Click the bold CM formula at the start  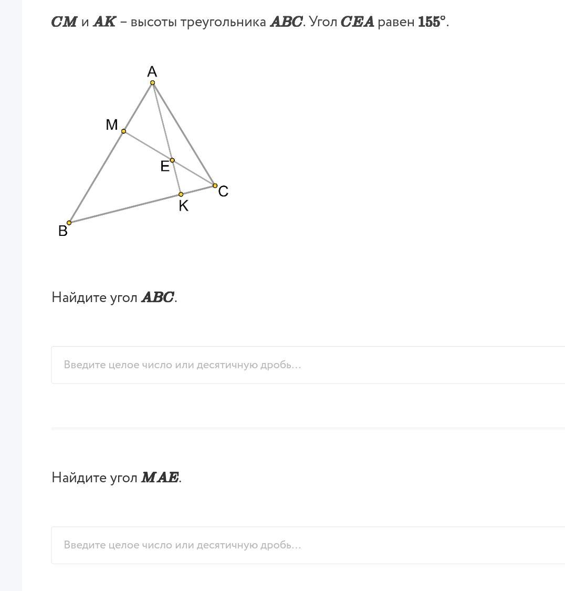[64, 22]
